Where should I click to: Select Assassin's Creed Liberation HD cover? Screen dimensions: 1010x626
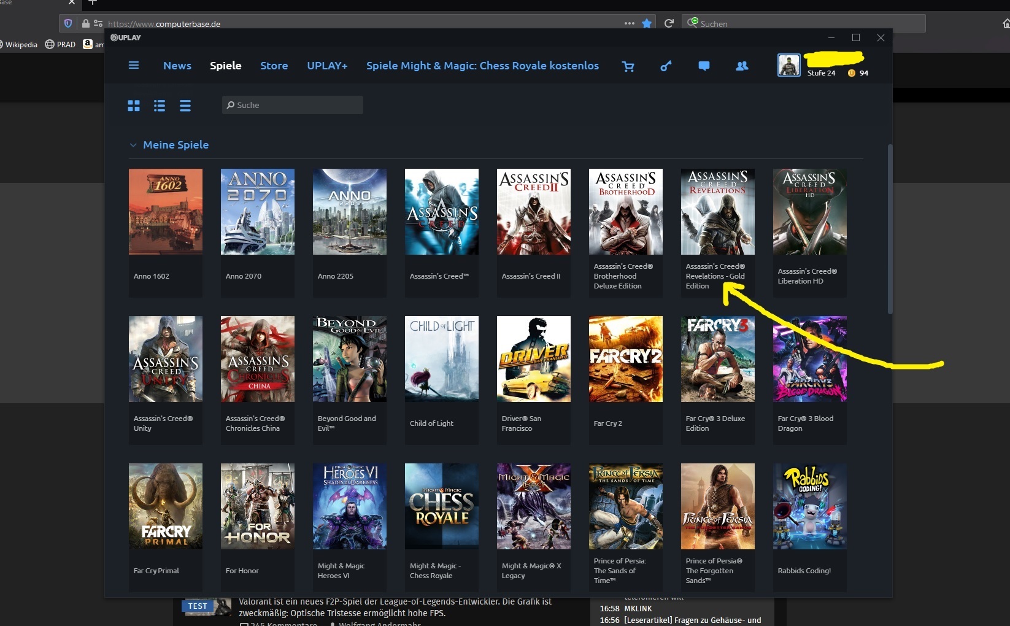(810, 212)
